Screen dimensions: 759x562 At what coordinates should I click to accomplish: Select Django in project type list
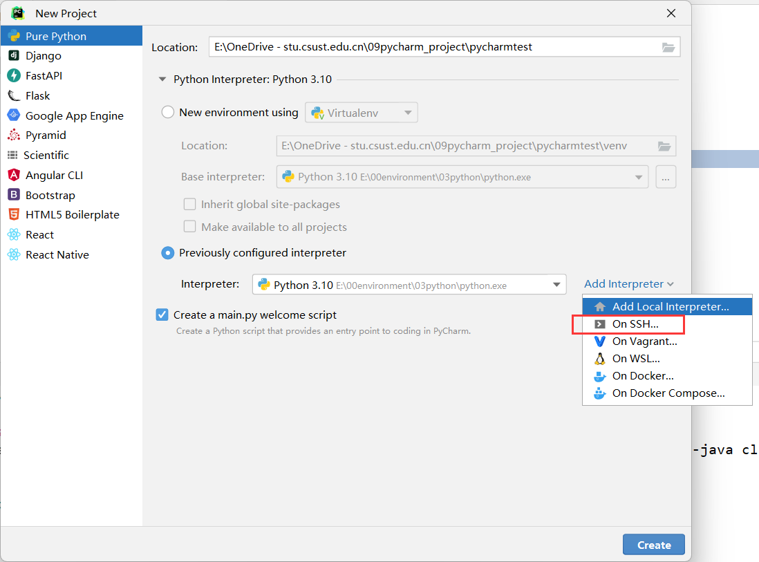(72, 56)
